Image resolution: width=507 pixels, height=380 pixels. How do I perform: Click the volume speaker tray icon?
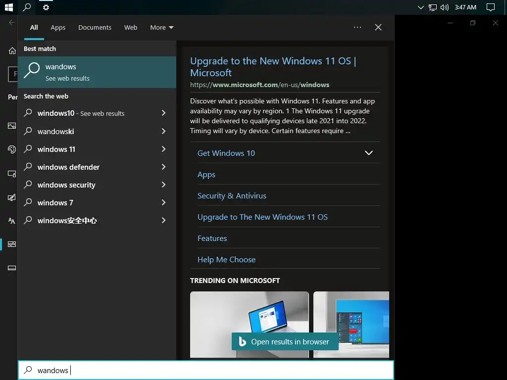pos(445,7)
